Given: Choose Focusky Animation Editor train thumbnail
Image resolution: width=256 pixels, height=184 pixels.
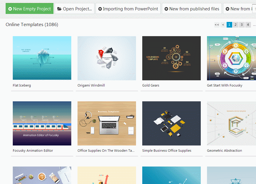Looking at the screenshot, I should click(42, 123).
